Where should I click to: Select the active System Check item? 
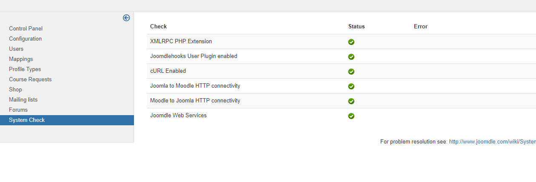27,120
